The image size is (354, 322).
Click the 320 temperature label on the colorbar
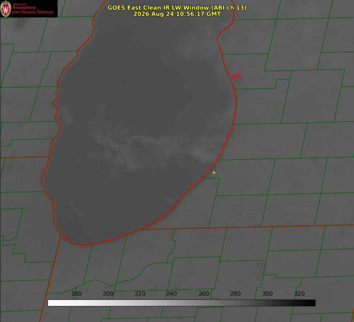(300, 294)
